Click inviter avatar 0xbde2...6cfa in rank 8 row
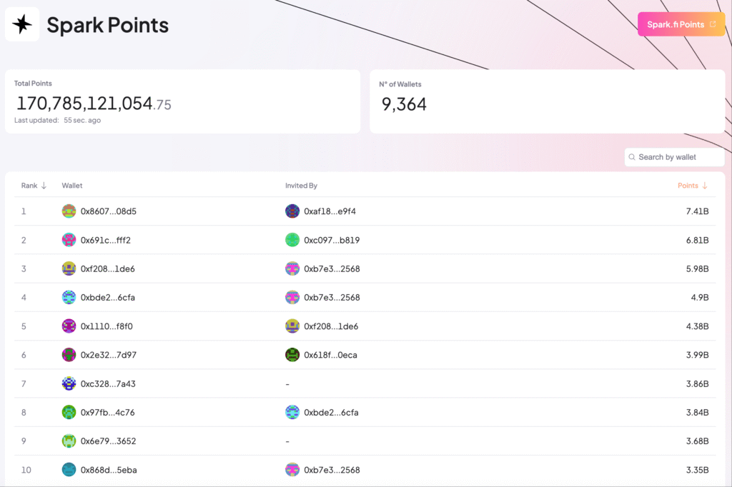732x487 pixels. pyautogui.click(x=292, y=412)
